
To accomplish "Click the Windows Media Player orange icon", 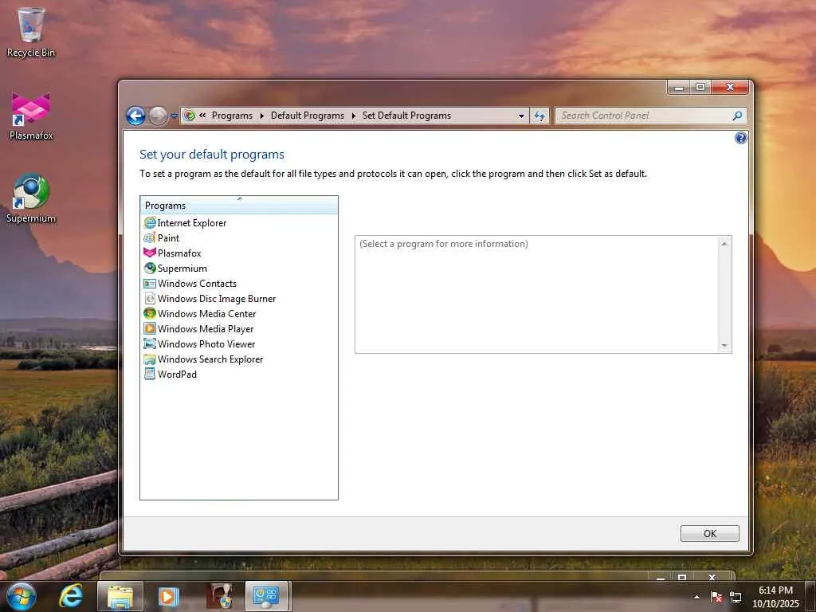I will point(150,328).
